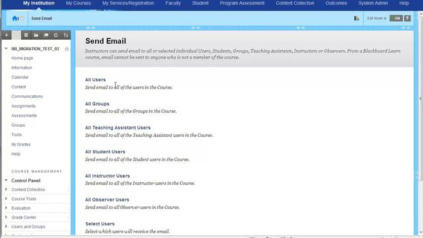Click faded home icon beside BB_MIGRATION_TEST_02
This screenshot has height=238, width=423.
tap(67, 49)
